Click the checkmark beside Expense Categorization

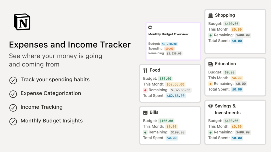pyautogui.click(x=13, y=94)
